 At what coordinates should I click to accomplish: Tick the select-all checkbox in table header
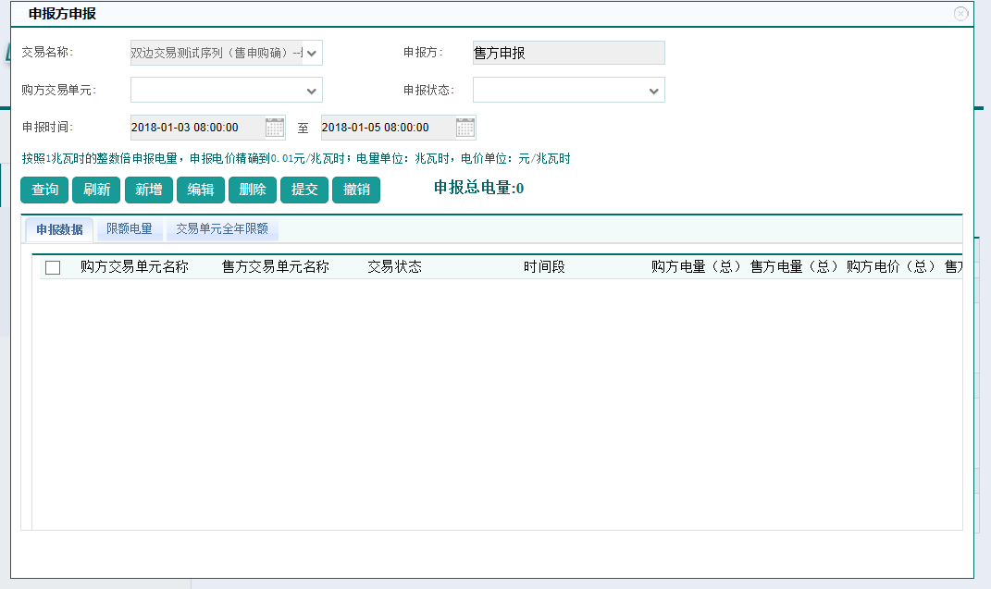53,267
